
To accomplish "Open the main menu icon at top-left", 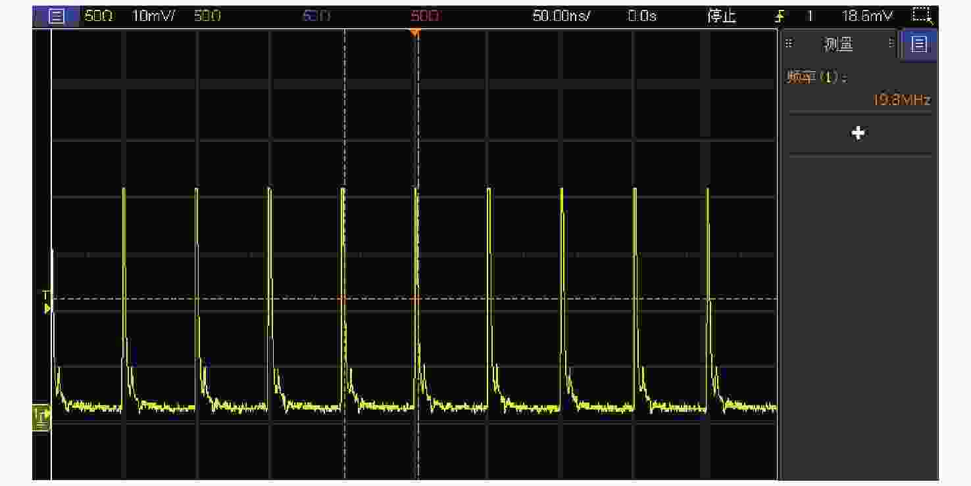I will tap(57, 16).
